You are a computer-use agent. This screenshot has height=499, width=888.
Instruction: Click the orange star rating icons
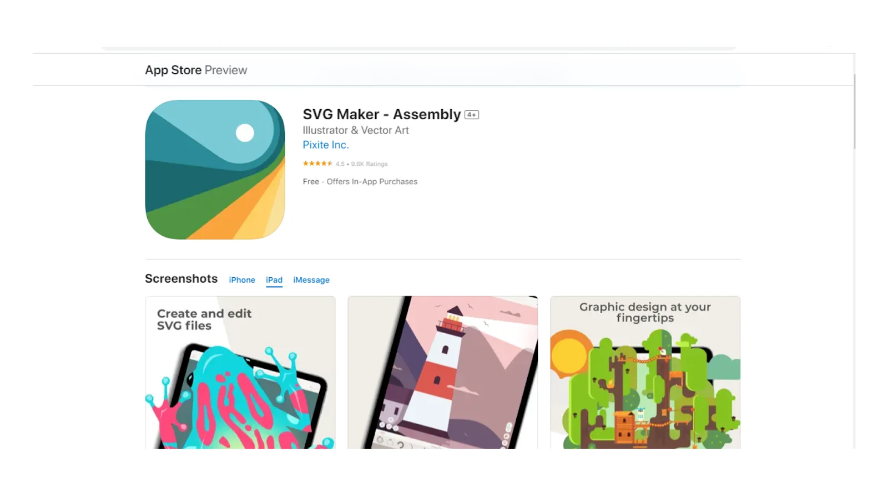(x=317, y=164)
